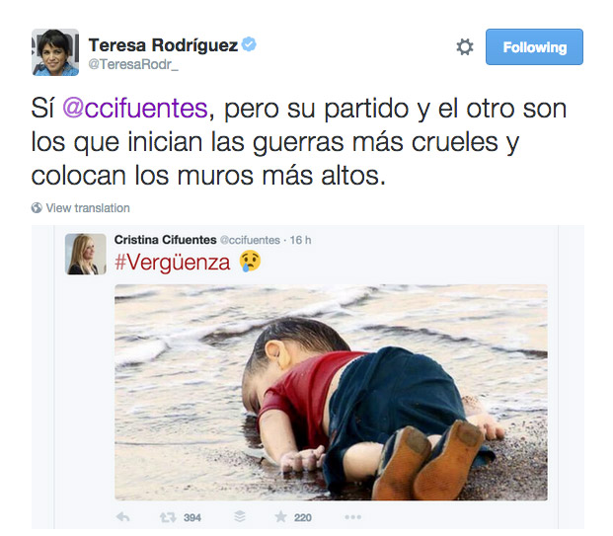
Task: Click Teresa Rodríguez's profile avatar
Action: point(55,52)
